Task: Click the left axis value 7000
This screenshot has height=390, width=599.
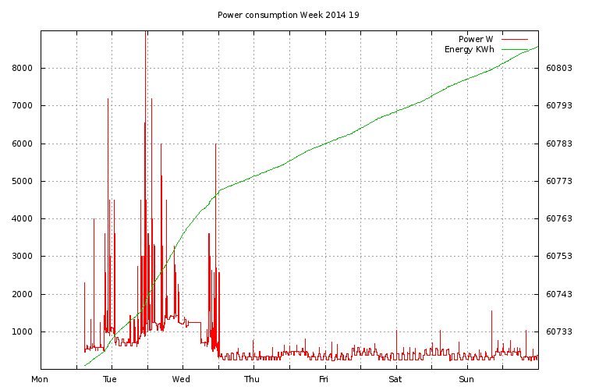Action: pos(23,105)
